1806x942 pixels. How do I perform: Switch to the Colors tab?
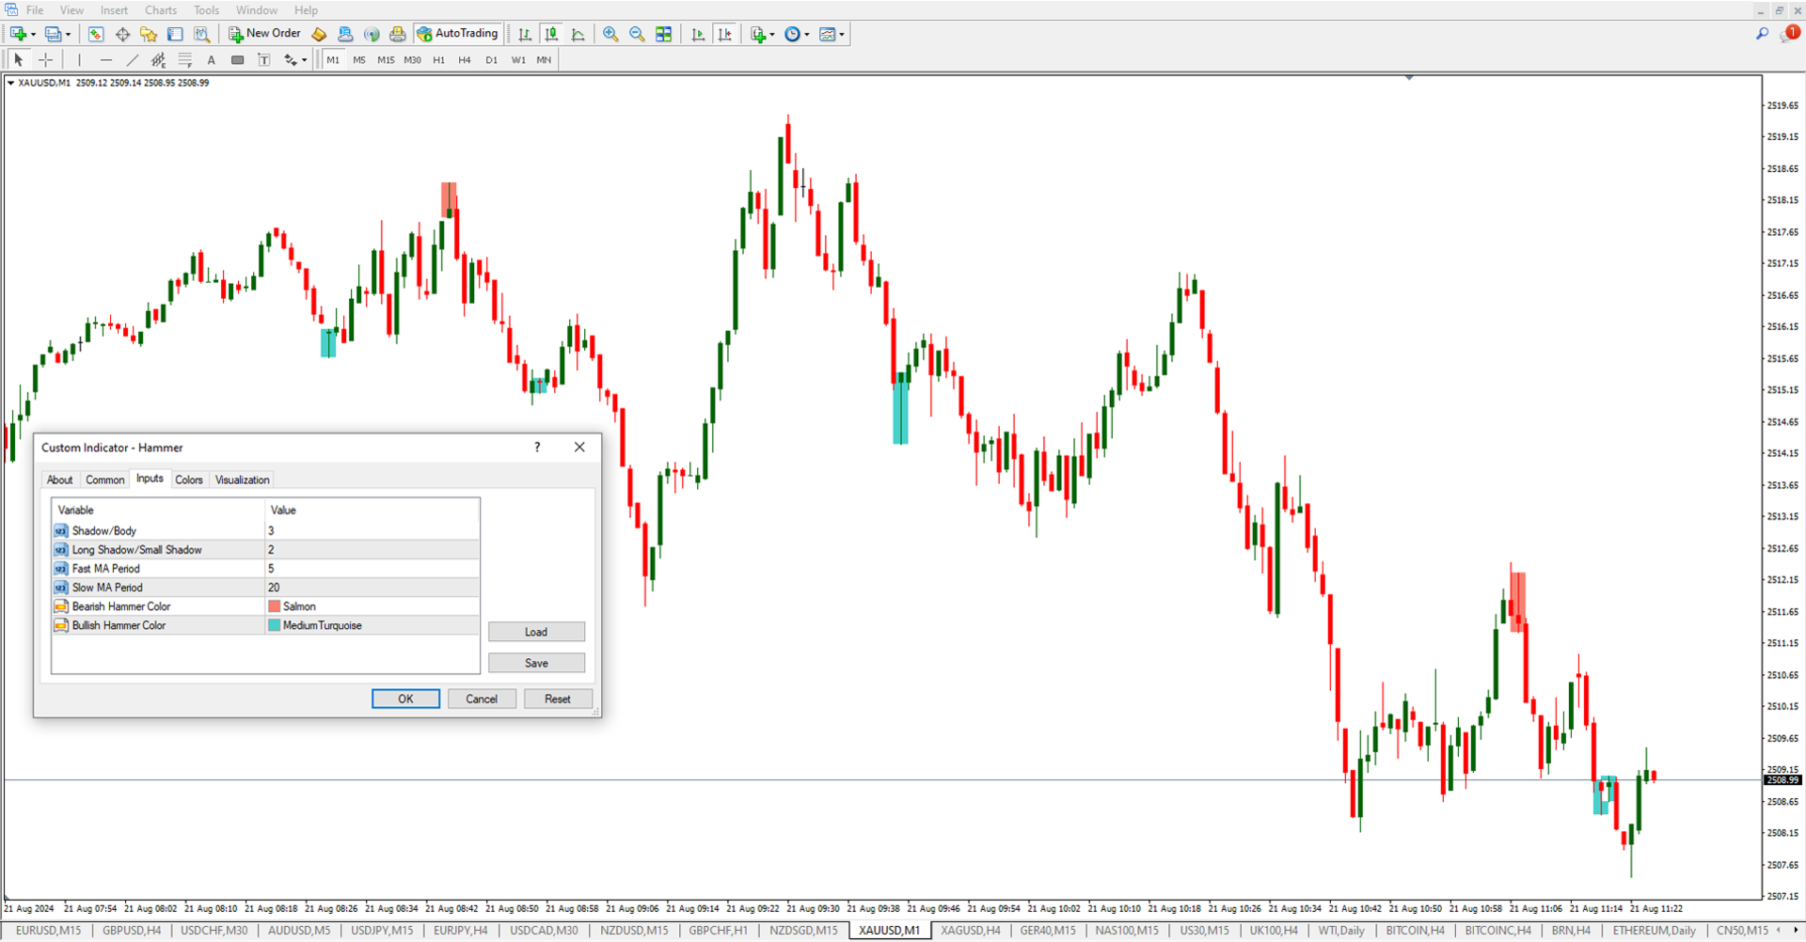pyautogui.click(x=189, y=479)
